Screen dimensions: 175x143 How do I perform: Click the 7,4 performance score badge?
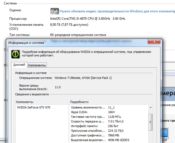pos(55,11)
